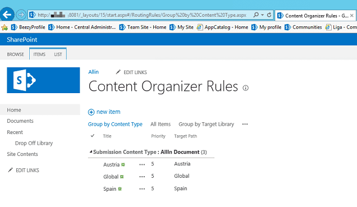Select the All Items view
357x207 pixels.
click(x=161, y=124)
